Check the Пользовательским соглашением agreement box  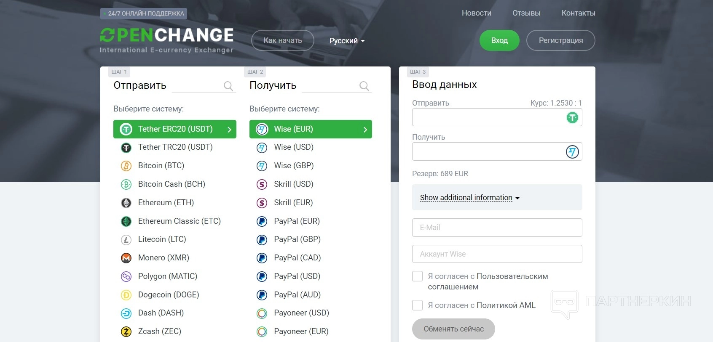(417, 276)
